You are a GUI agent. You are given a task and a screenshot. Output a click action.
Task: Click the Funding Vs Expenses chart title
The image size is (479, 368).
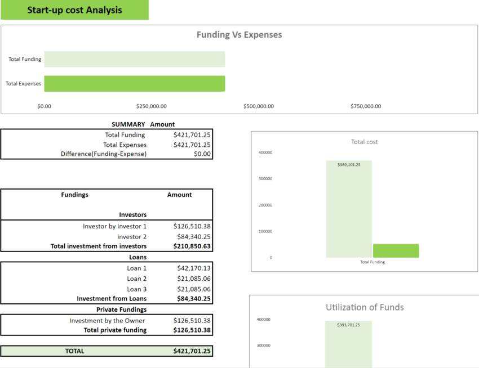coord(240,34)
